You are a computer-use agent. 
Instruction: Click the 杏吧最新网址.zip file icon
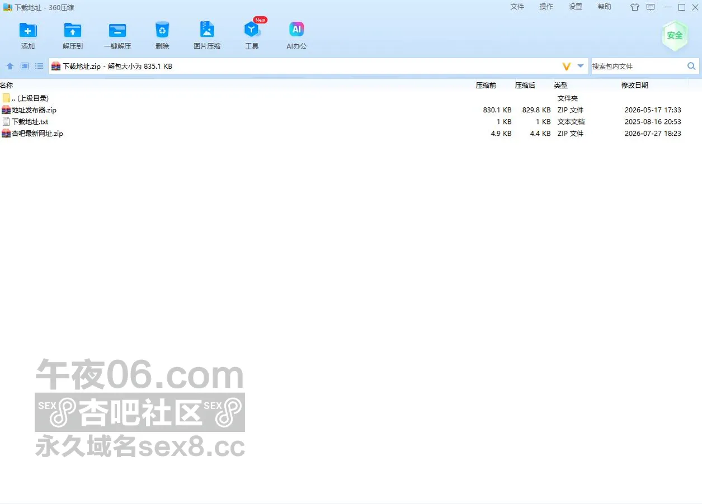[6, 134]
